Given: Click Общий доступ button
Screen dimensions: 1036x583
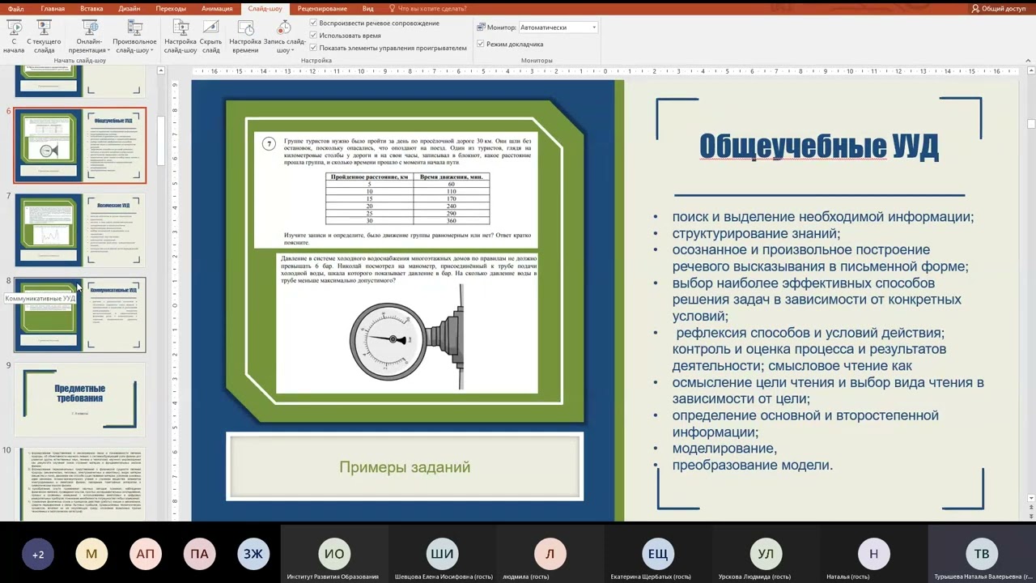Looking at the screenshot, I should tap(998, 8).
